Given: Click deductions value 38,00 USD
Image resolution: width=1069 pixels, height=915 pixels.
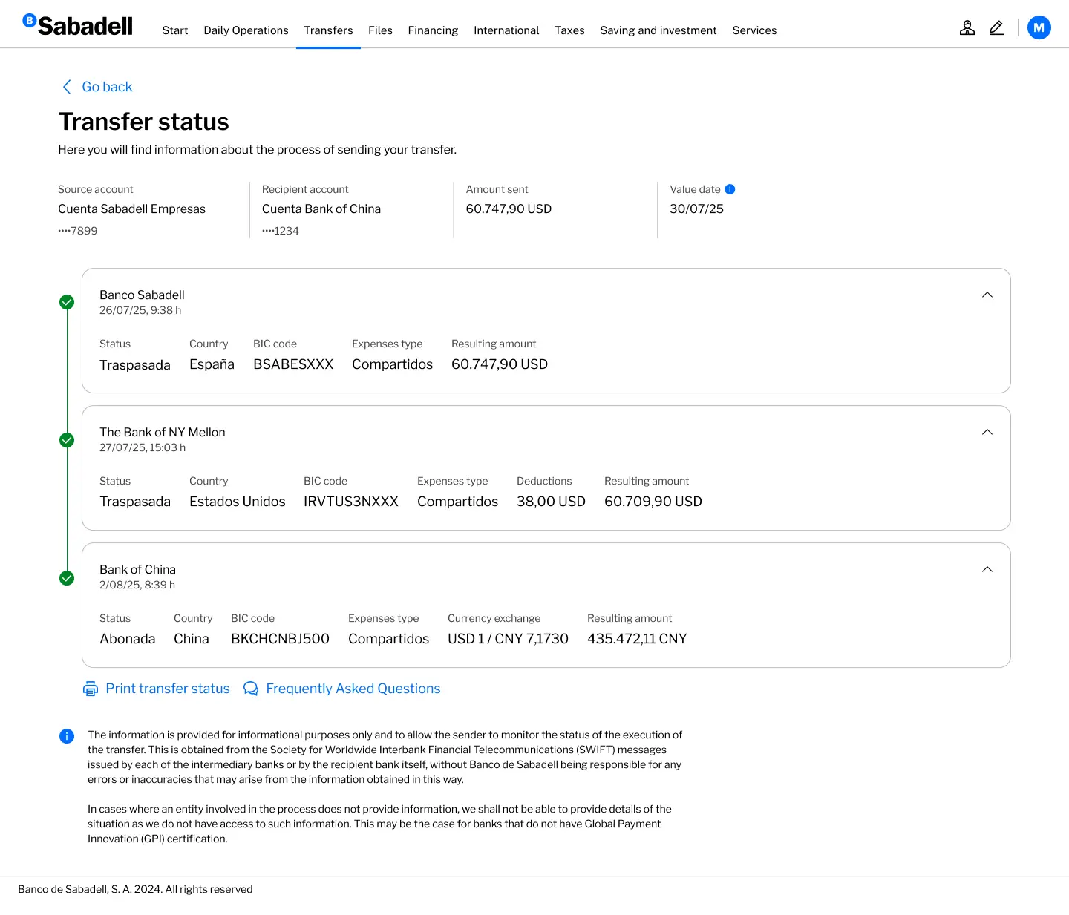Looking at the screenshot, I should (x=551, y=502).
